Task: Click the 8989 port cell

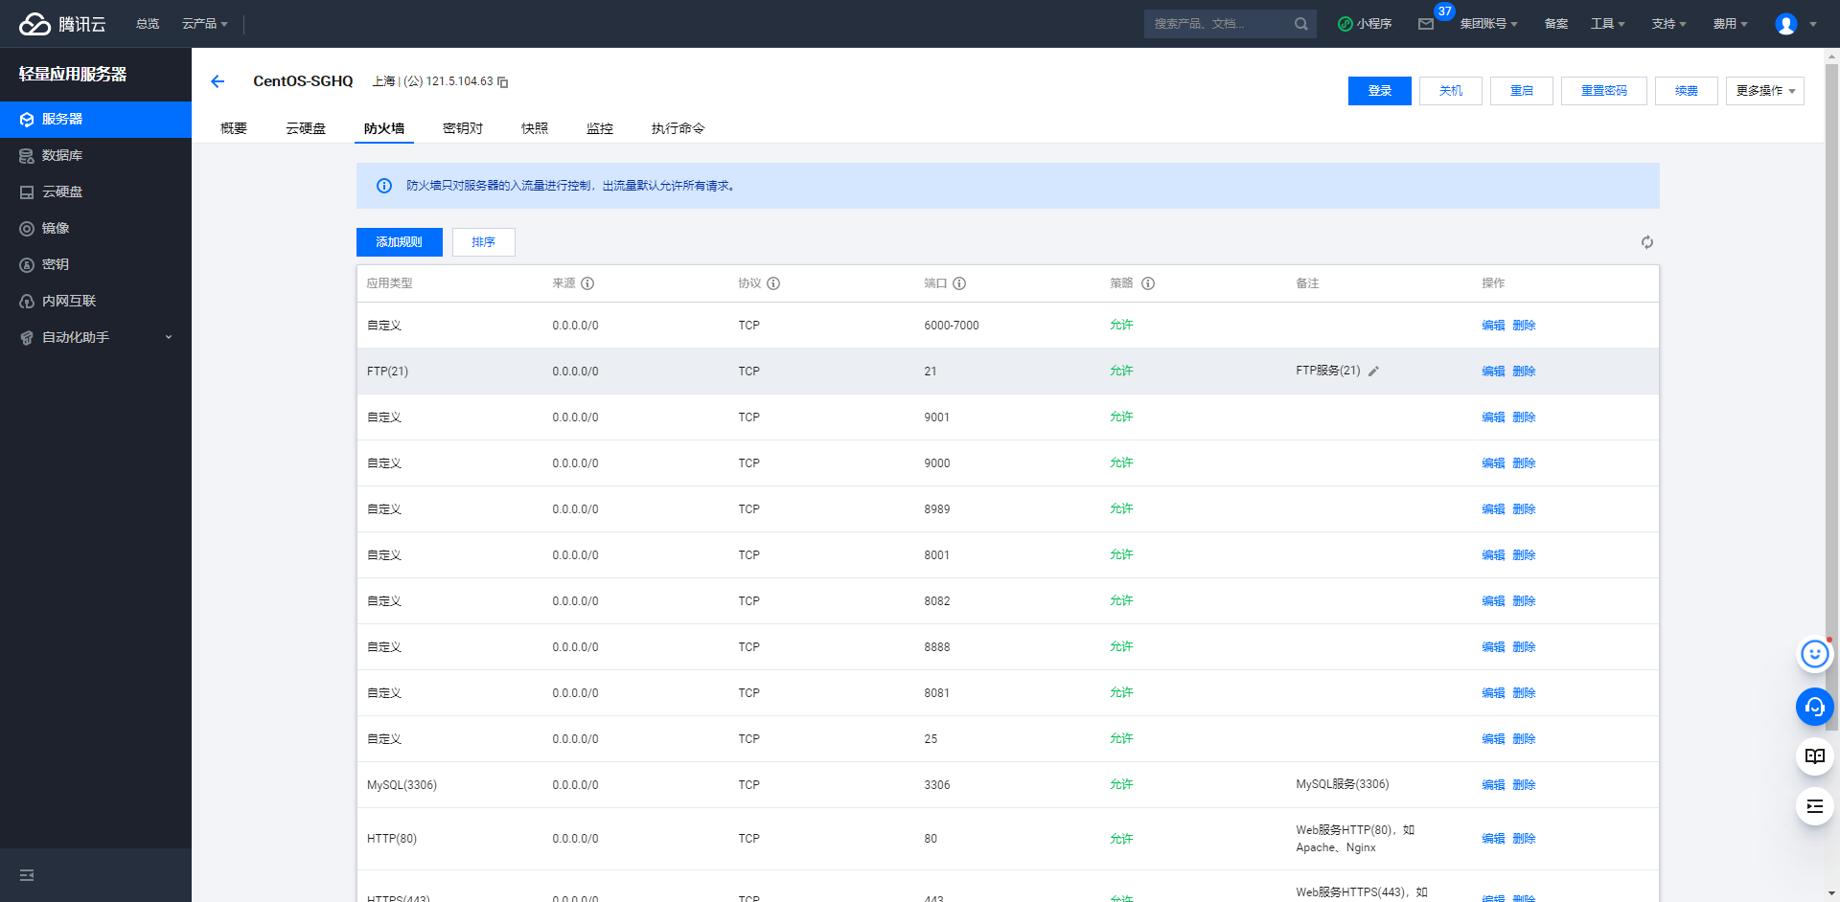Action: coord(937,509)
